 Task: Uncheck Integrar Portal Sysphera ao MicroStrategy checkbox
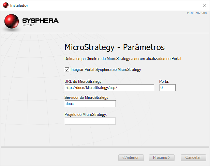click(x=67, y=70)
